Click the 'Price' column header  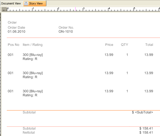pyautogui.click(x=109, y=45)
